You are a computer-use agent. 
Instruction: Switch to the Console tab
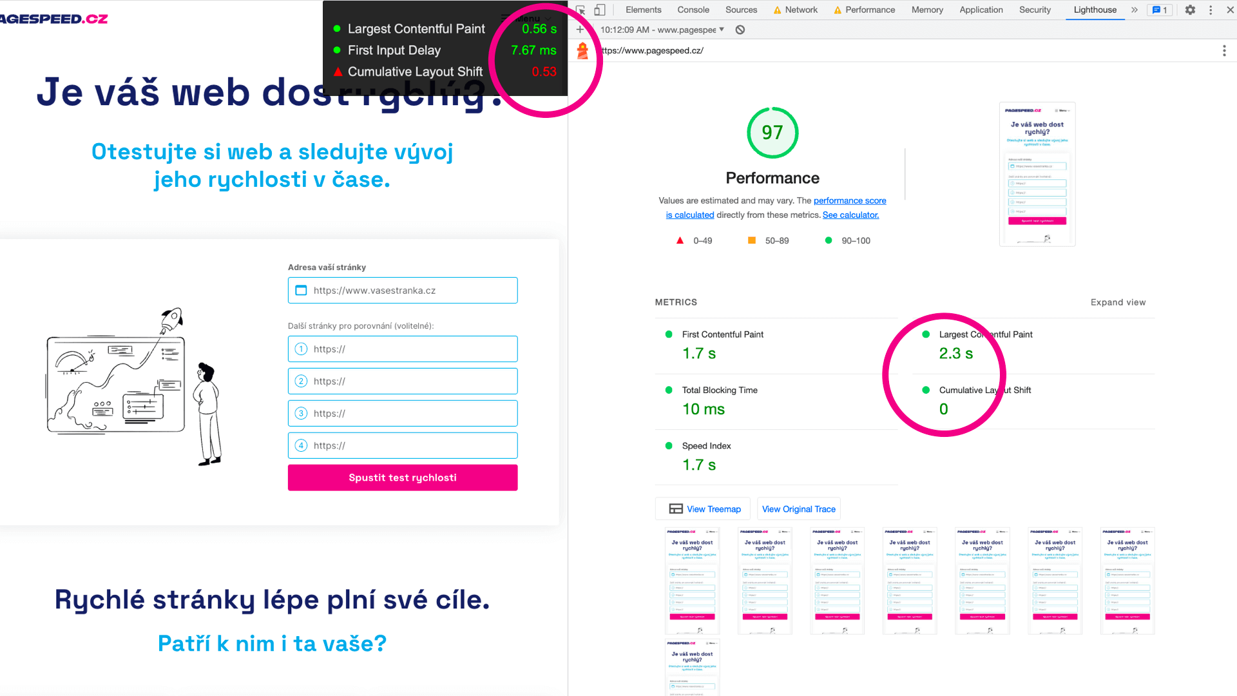pos(693,10)
